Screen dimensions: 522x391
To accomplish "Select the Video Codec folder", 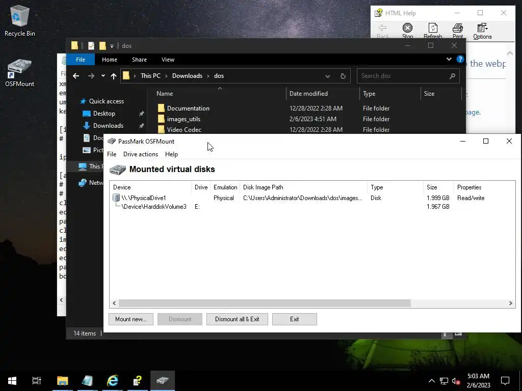I will [x=184, y=130].
